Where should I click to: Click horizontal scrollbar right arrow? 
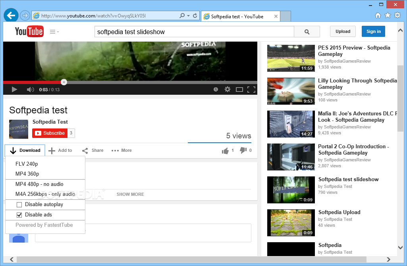(x=389, y=259)
